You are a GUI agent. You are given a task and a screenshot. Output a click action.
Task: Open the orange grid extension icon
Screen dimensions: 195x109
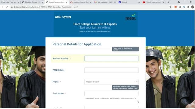175,7
